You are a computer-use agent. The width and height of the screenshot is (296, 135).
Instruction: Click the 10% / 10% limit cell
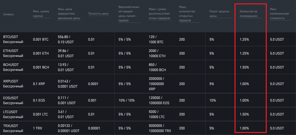pos(126,100)
